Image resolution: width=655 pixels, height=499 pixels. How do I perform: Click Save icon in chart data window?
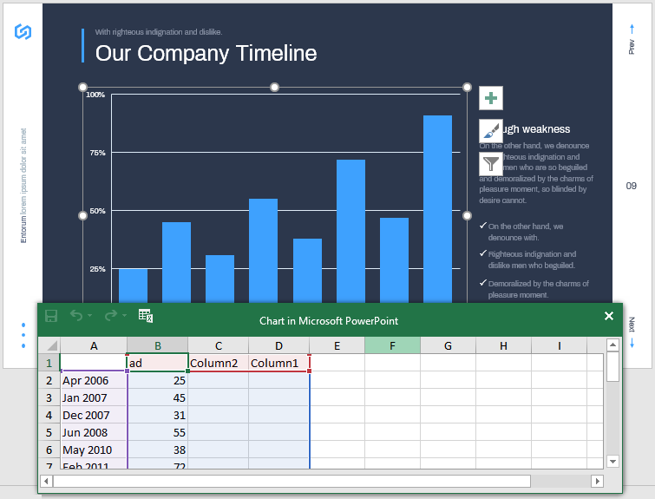pyautogui.click(x=51, y=316)
